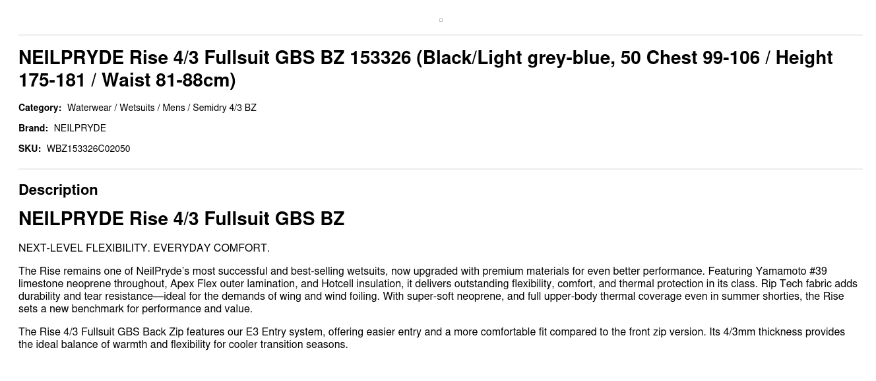Viewport: 876px width, 381px height.
Task: Click the SKU label
Action: point(30,149)
